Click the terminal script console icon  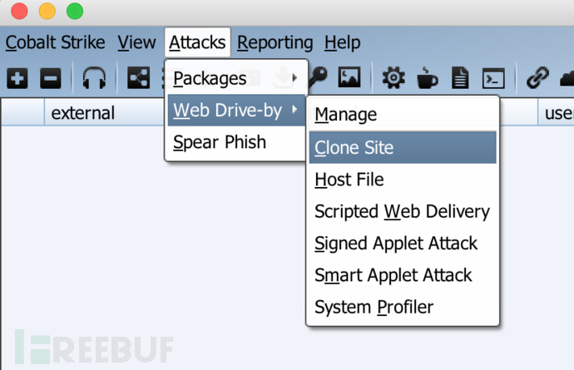click(493, 78)
